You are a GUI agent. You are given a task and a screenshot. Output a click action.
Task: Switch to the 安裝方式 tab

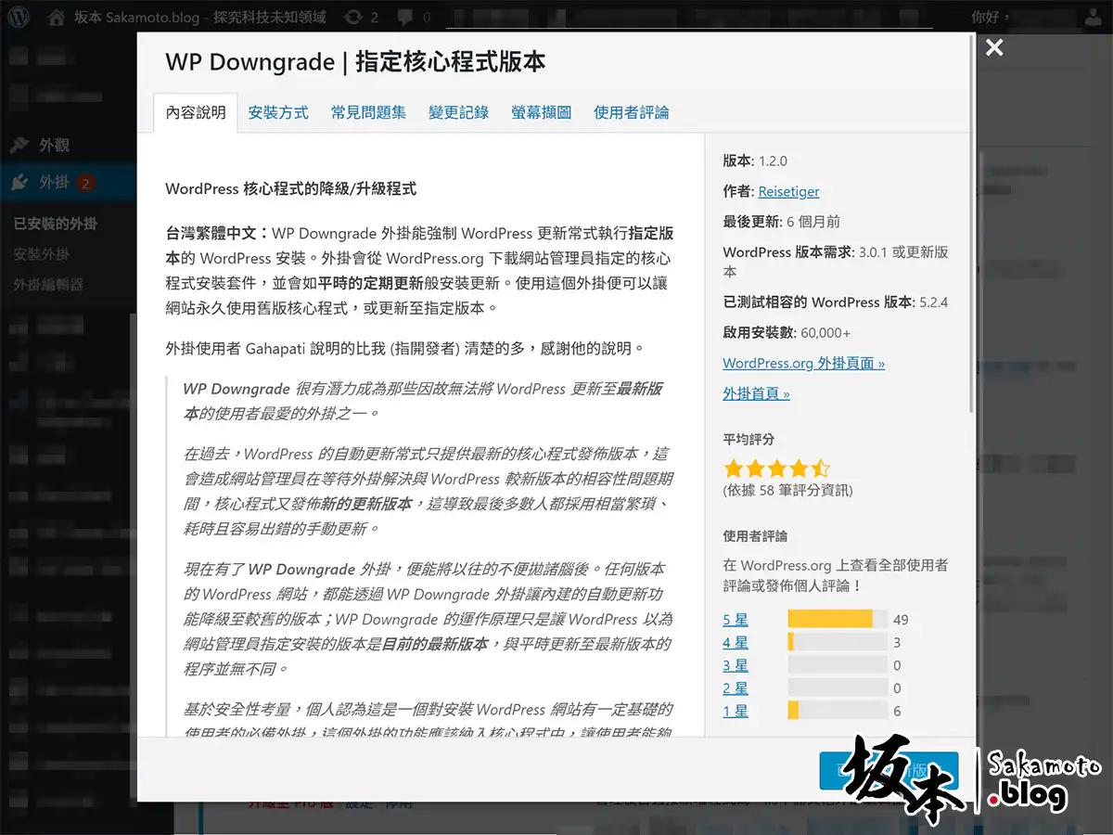click(x=278, y=112)
